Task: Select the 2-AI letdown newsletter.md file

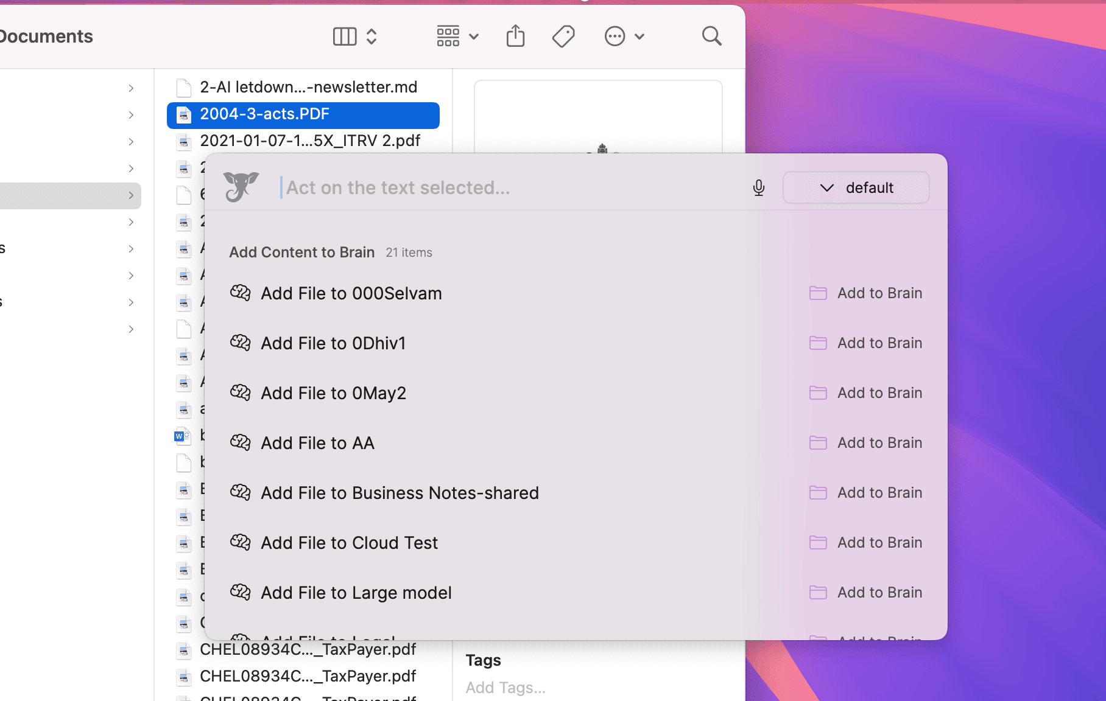Action: pyautogui.click(x=308, y=87)
